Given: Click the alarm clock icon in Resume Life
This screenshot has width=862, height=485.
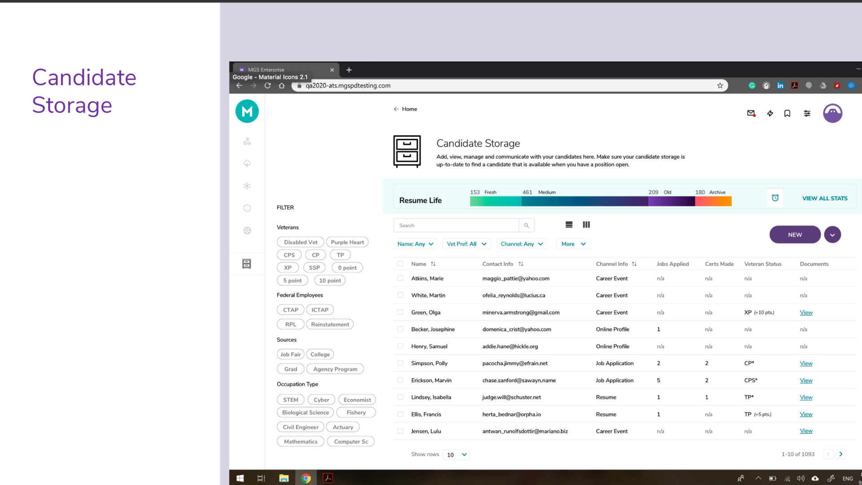Looking at the screenshot, I should pyautogui.click(x=775, y=198).
